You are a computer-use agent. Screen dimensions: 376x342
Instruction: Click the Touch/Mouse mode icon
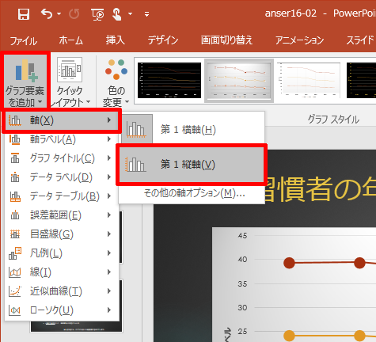117,13
